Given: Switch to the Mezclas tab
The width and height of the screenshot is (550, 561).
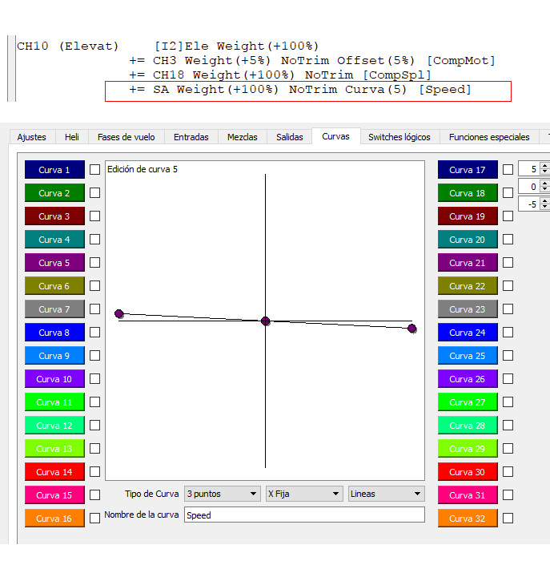Looking at the screenshot, I should [x=241, y=137].
